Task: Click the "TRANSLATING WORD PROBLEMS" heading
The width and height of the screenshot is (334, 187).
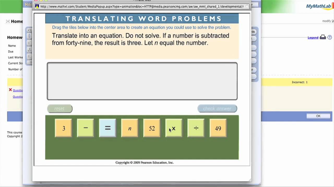Action: 144,19
